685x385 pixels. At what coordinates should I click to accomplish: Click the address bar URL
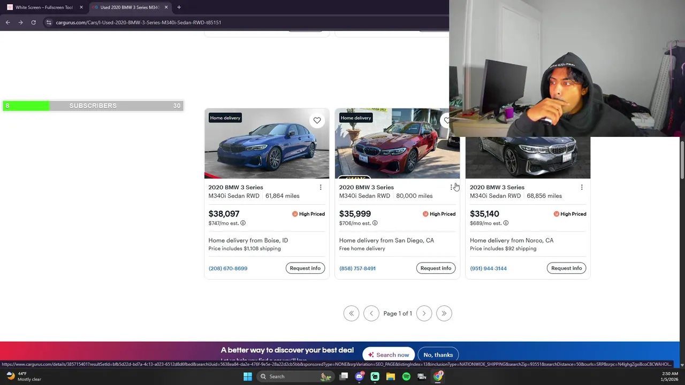[139, 22]
